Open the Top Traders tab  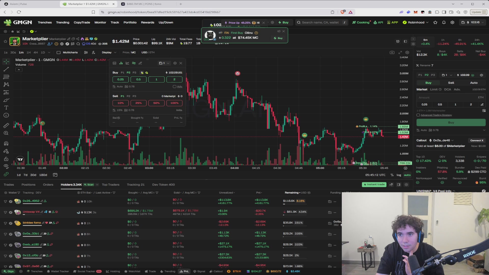click(111, 185)
